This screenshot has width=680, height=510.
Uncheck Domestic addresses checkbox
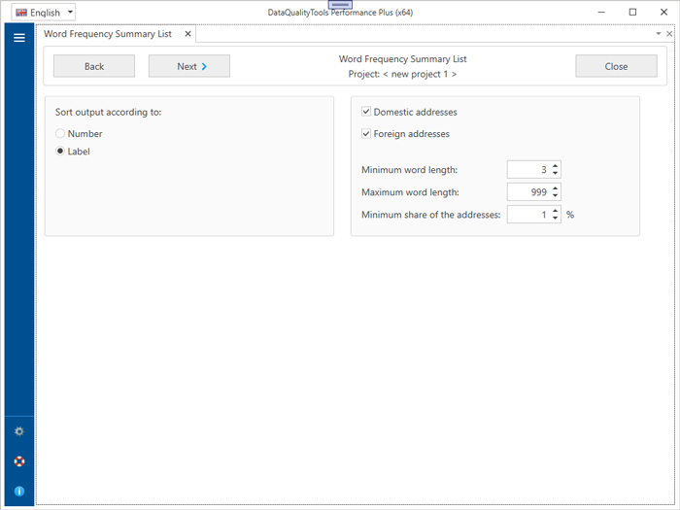click(x=366, y=113)
